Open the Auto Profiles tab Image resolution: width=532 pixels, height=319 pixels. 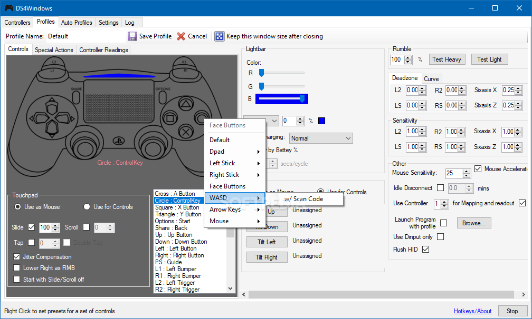coord(77,22)
